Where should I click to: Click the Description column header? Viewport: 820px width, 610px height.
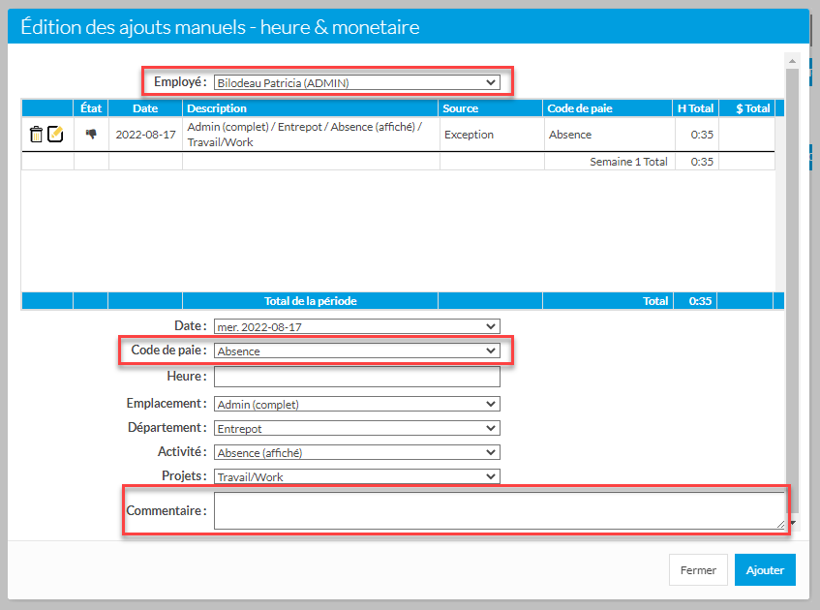click(310, 108)
